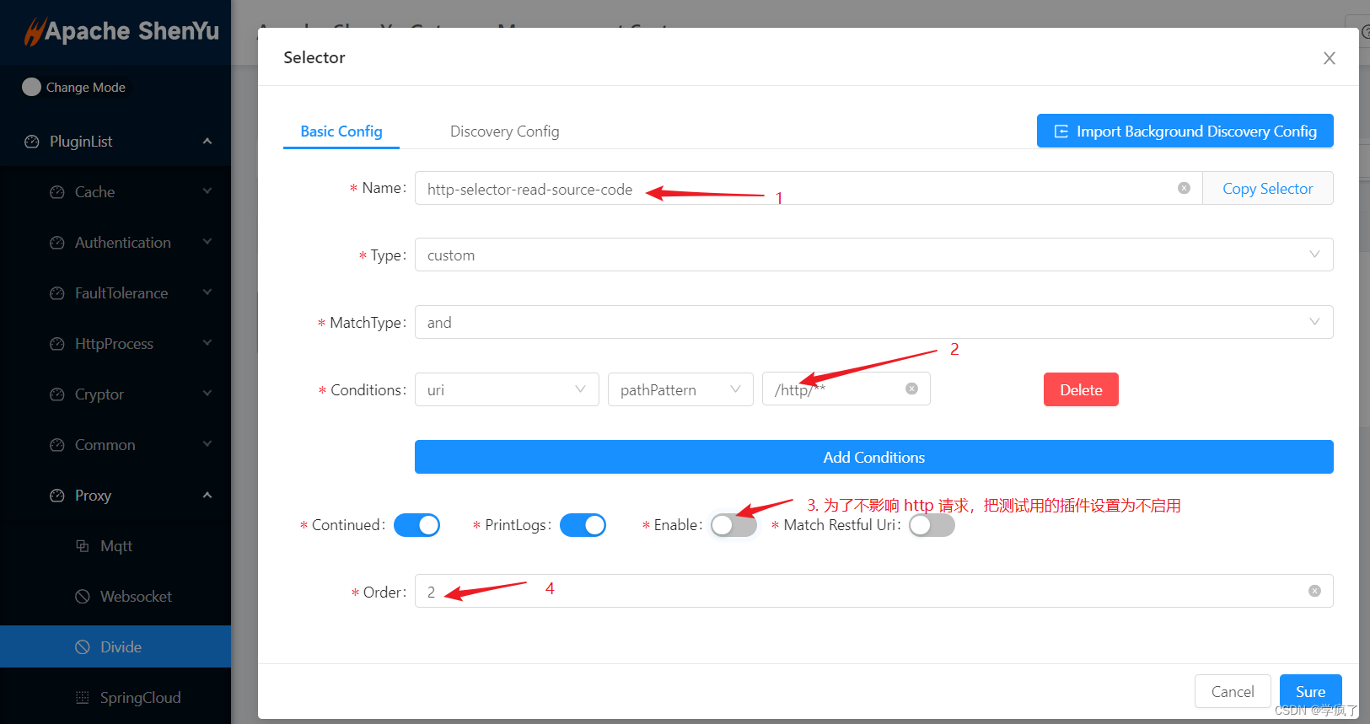Screen dimensions: 1370x724
Task: Open the pathPattern operator dropdown
Action: tap(680, 389)
